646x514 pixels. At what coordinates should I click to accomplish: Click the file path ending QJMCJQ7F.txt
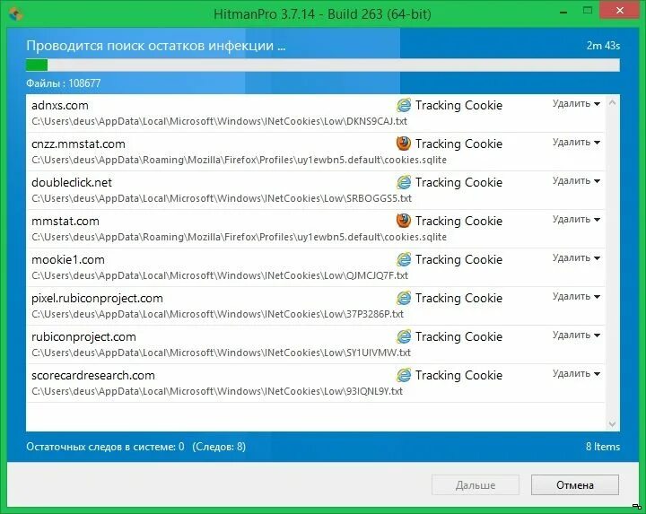coord(220,275)
